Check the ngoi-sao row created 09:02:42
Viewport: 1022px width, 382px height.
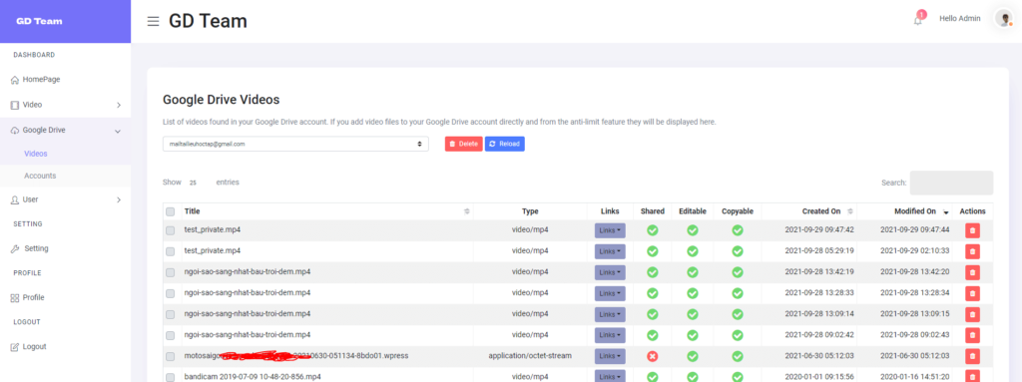pos(170,335)
